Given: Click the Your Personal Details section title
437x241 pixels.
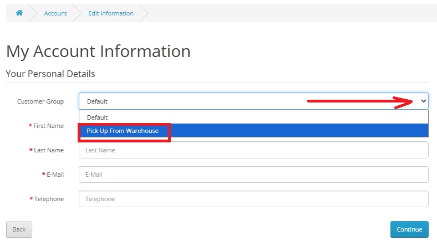Looking at the screenshot, I should click(x=50, y=74).
